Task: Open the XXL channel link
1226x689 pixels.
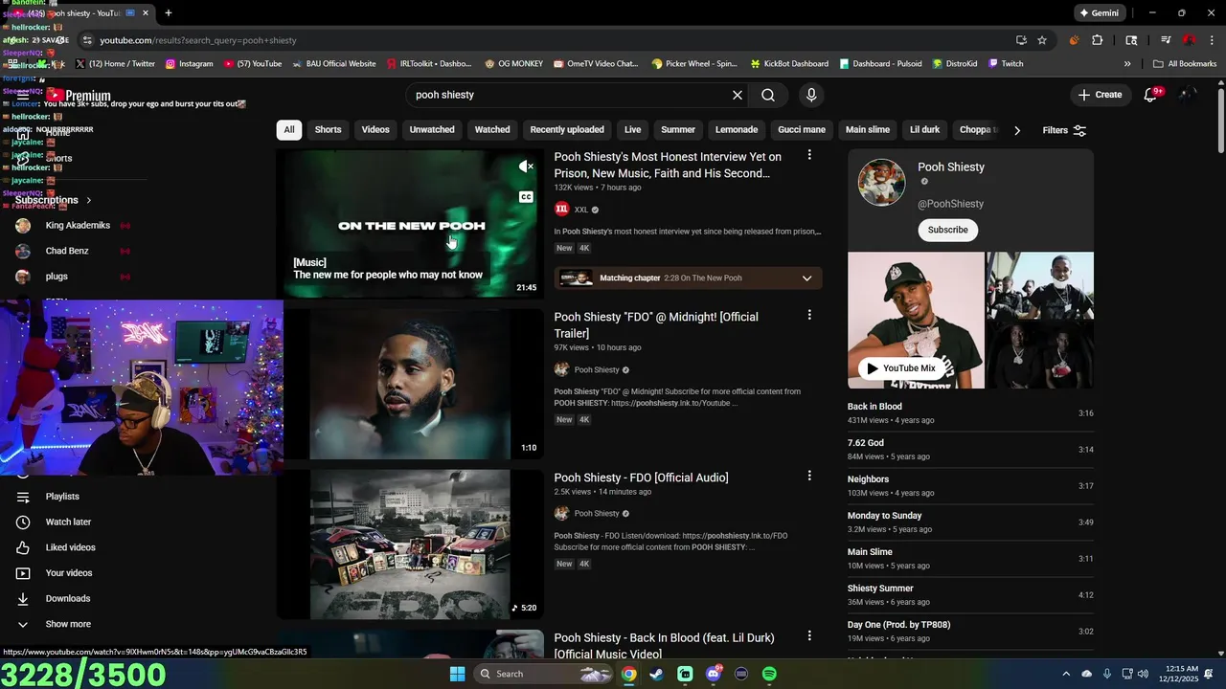Action: coord(580,210)
